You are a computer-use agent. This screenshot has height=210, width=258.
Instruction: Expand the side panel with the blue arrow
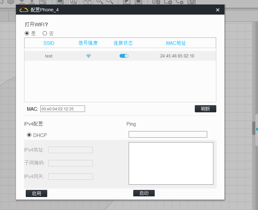tap(257, 129)
